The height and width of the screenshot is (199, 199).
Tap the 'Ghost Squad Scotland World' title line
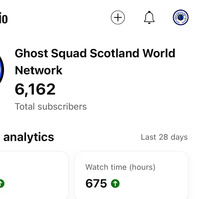point(95,53)
